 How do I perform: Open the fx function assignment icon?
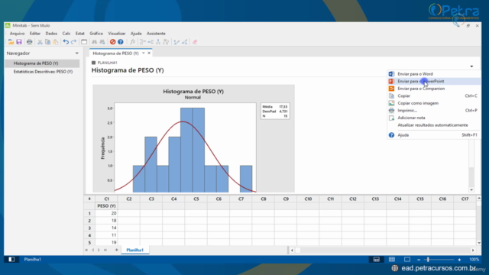point(132,42)
